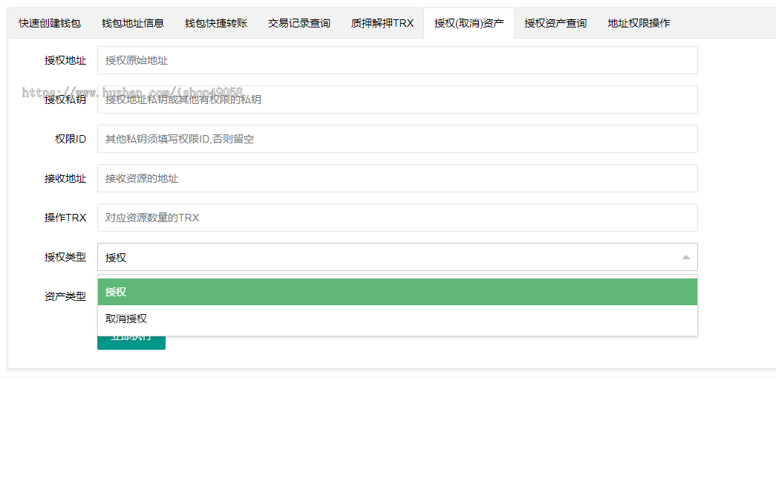Collapse the 授权类型 dropdown box

coord(397,257)
